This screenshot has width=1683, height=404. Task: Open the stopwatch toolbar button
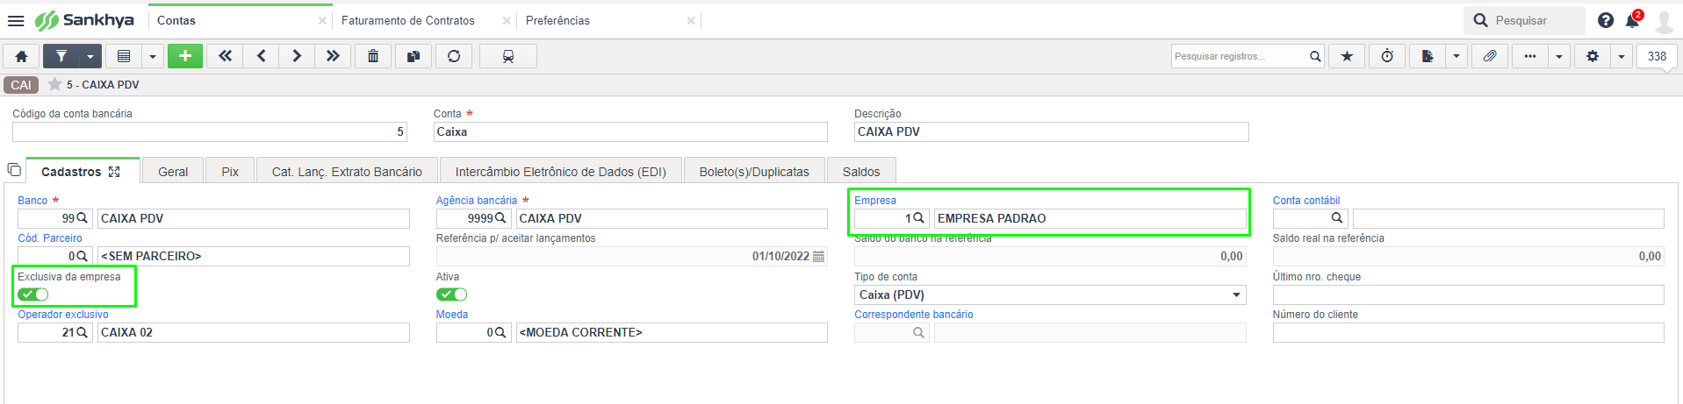(x=1387, y=56)
